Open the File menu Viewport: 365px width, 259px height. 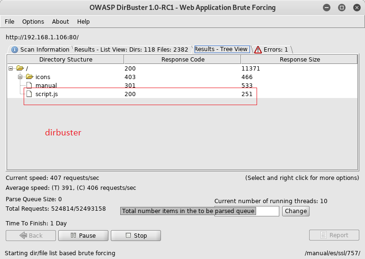coord(9,22)
